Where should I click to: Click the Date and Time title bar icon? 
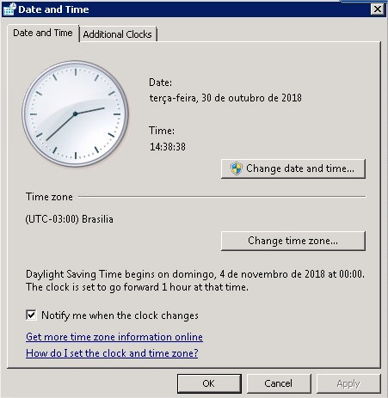(9, 9)
